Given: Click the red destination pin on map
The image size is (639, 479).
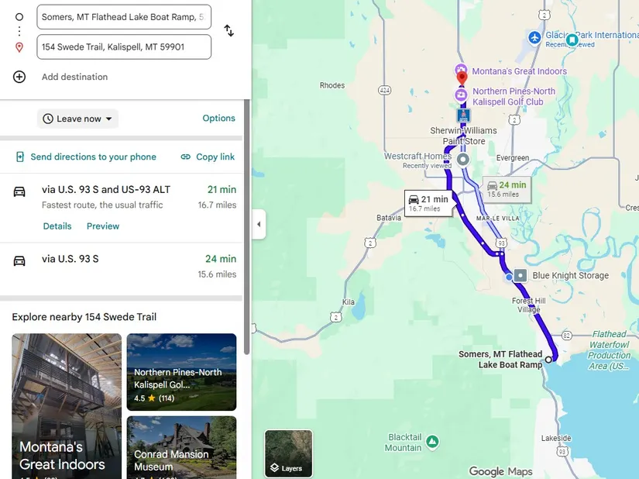Looking at the screenshot, I should point(462,78).
